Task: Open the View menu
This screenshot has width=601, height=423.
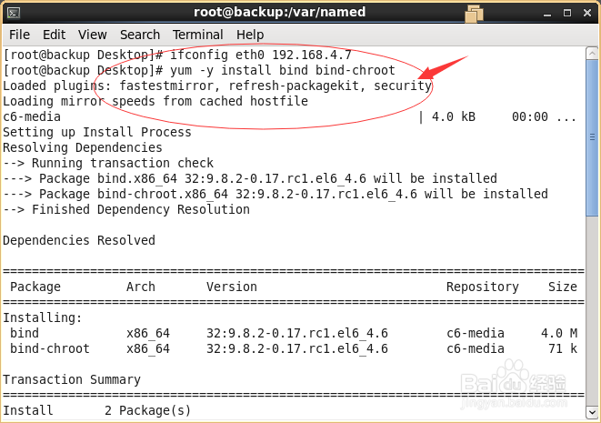Action: 92,35
